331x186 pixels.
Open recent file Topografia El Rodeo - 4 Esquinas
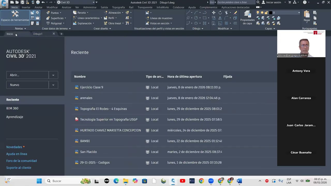tap(103, 109)
